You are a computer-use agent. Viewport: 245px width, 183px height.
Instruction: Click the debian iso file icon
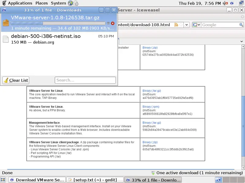(6, 39)
